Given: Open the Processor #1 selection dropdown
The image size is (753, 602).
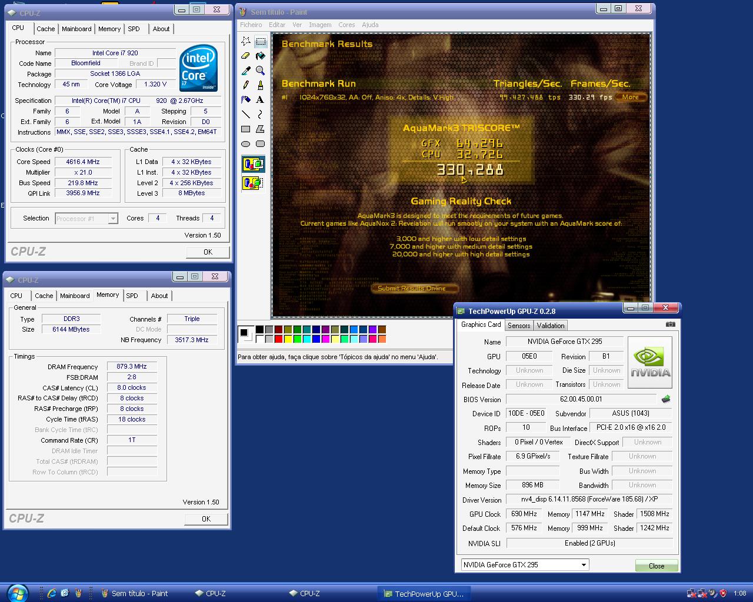Looking at the screenshot, I should 86,219.
